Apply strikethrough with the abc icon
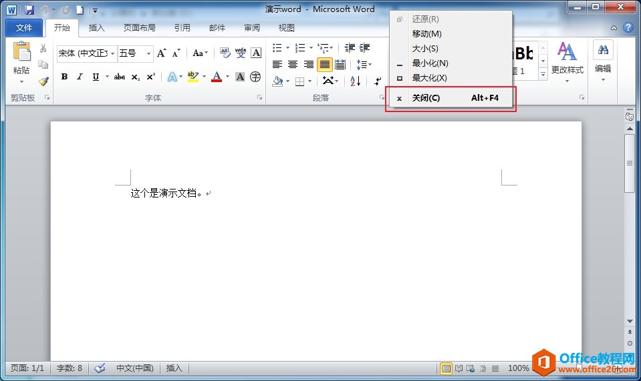 [x=120, y=77]
